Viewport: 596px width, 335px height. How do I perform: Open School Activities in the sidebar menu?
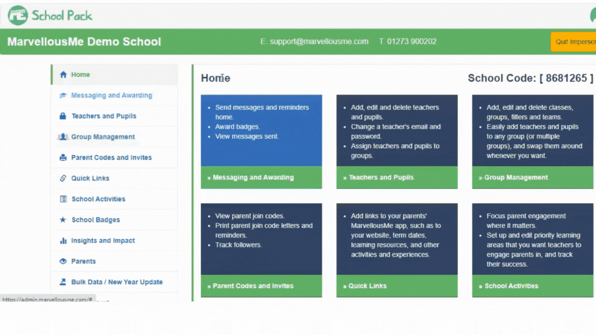click(98, 199)
